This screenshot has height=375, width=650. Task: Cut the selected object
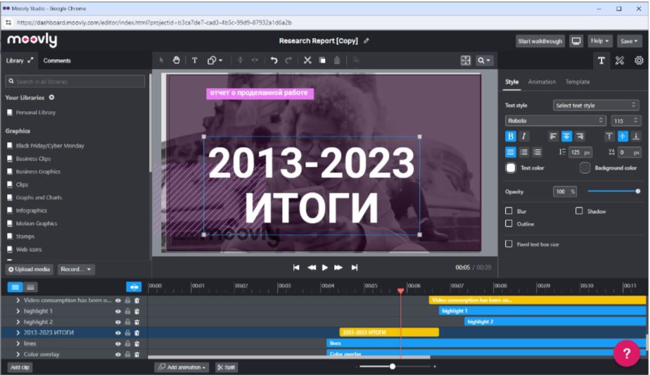tap(307, 60)
